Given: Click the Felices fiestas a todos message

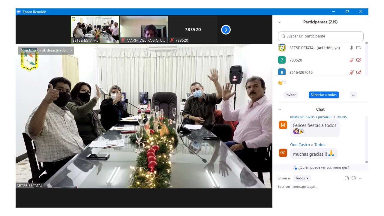Looking at the screenshot, I should [x=315, y=128].
